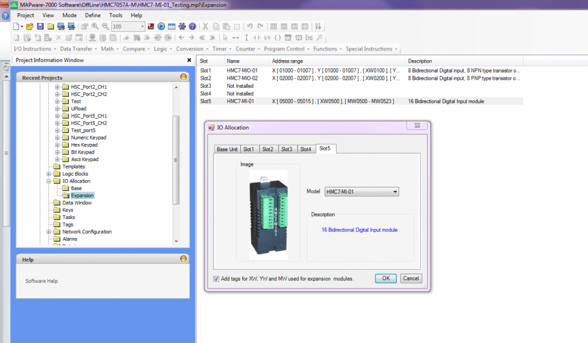This screenshot has width=588, height=343.
Task: Switch to the Slot3 tab
Action: pyautogui.click(x=287, y=149)
